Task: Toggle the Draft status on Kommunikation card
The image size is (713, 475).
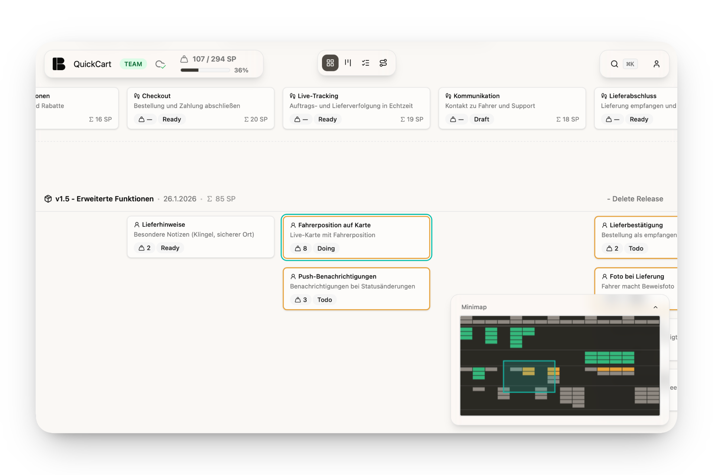Action: [482, 119]
